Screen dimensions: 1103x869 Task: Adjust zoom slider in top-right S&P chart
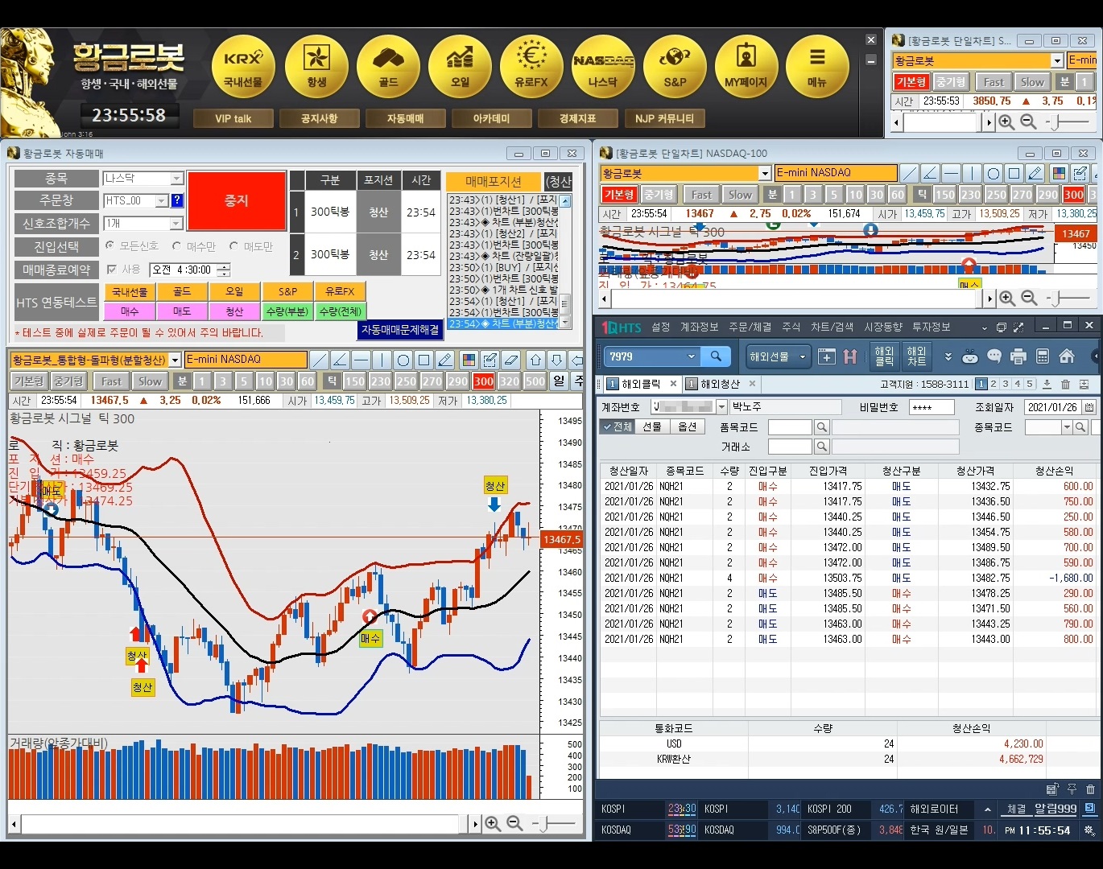(x=1068, y=122)
